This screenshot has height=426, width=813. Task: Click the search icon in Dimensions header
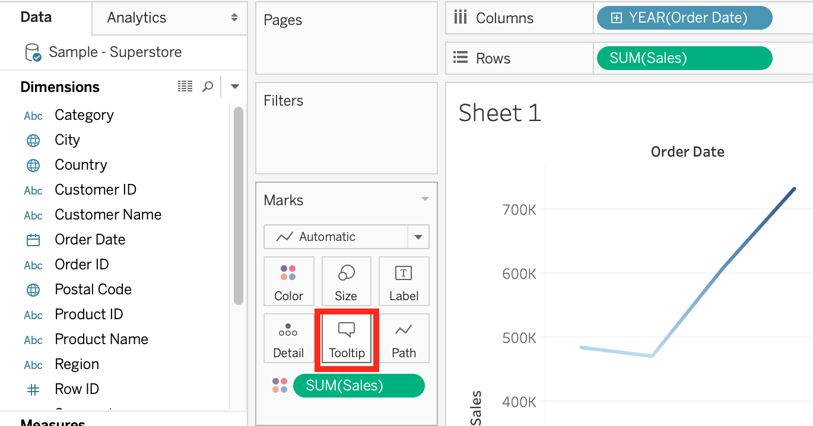click(x=208, y=87)
